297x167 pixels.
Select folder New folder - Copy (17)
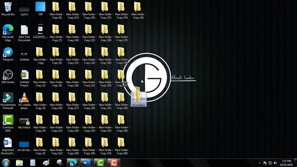(x=73, y=101)
